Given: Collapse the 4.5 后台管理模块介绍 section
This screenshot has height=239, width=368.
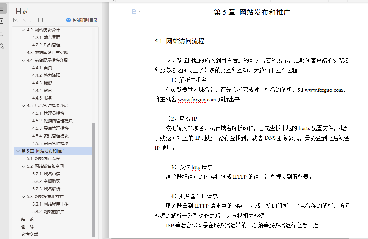Looking at the screenshot, I should point(23,106).
